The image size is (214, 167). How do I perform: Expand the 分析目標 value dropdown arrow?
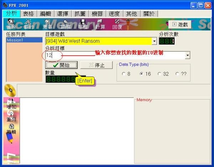click(187, 56)
